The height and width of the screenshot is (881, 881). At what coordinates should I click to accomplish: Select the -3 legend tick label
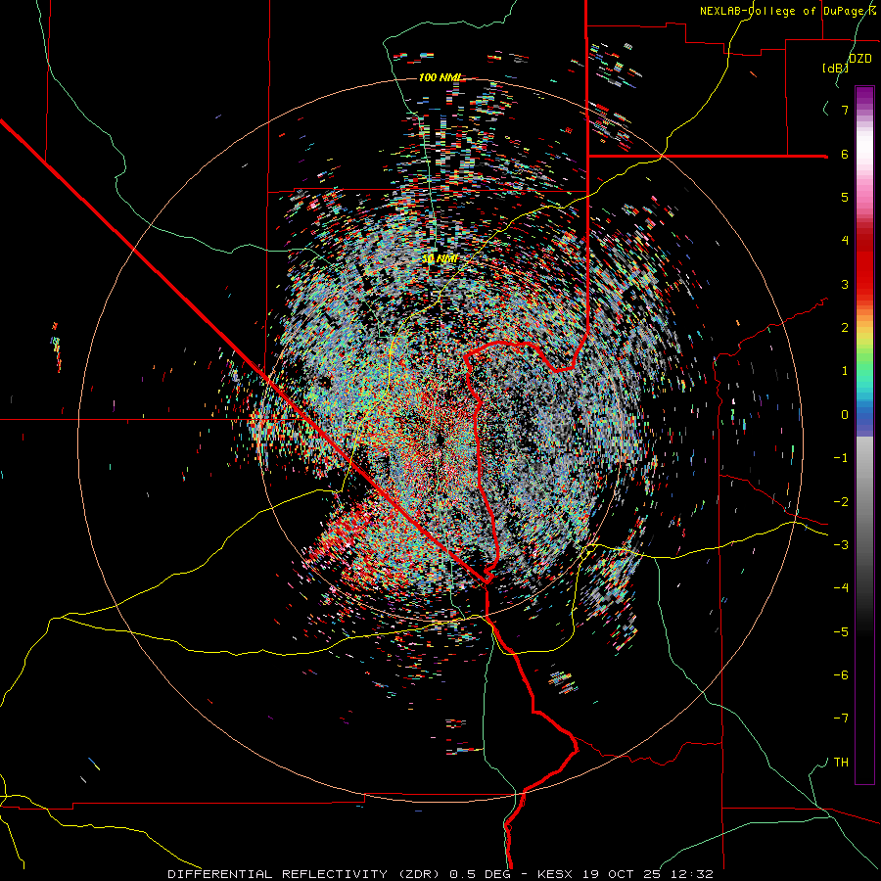[841, 545]
